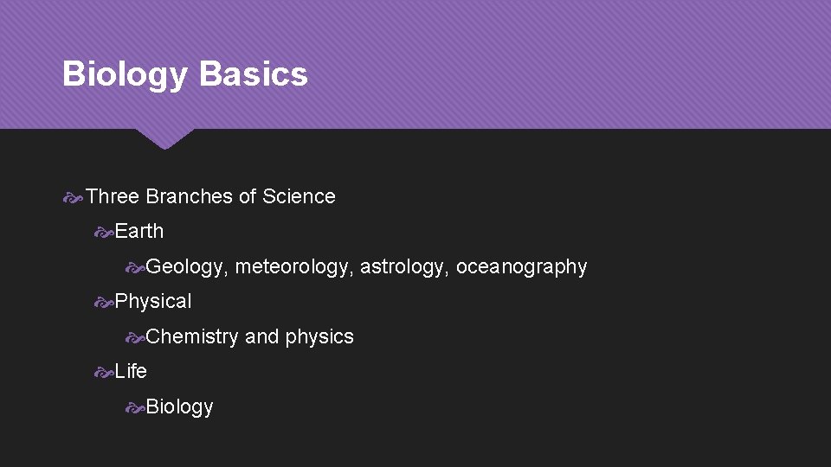Select the Biology Basics slide title
The height and width of the screenshot is (467, 831).
tap(184, 74)
